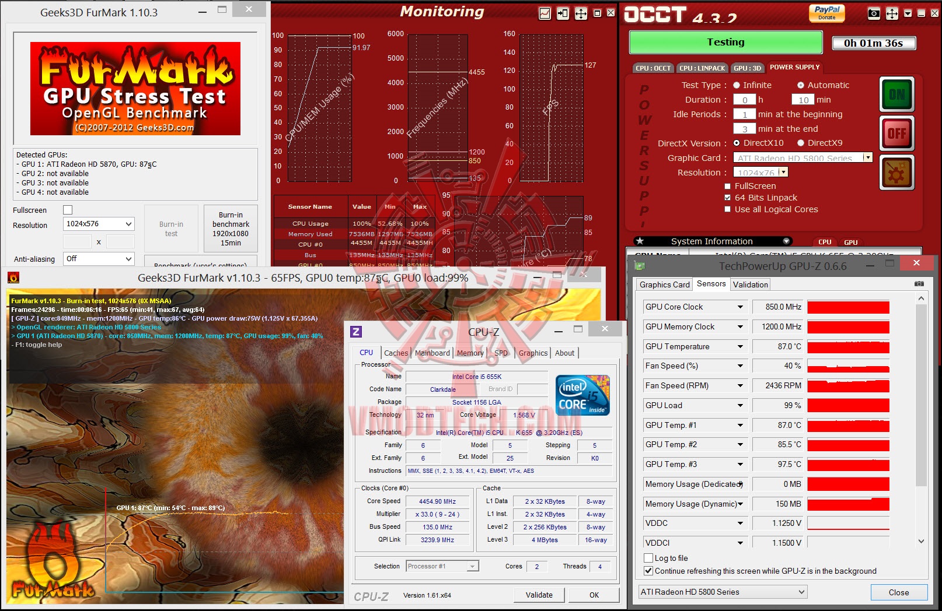
Task: Click the move cross-arrows icon in the OCCT header
Action: tap(892, 13)
